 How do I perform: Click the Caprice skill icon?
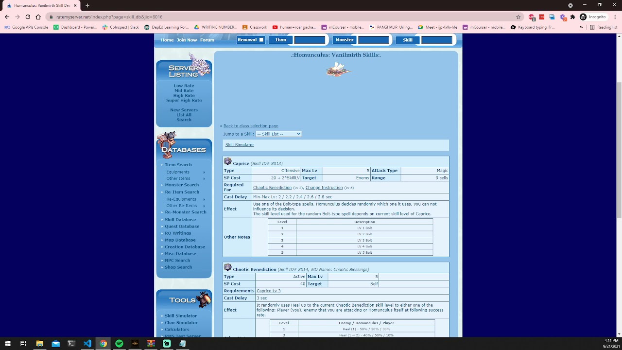227,161
